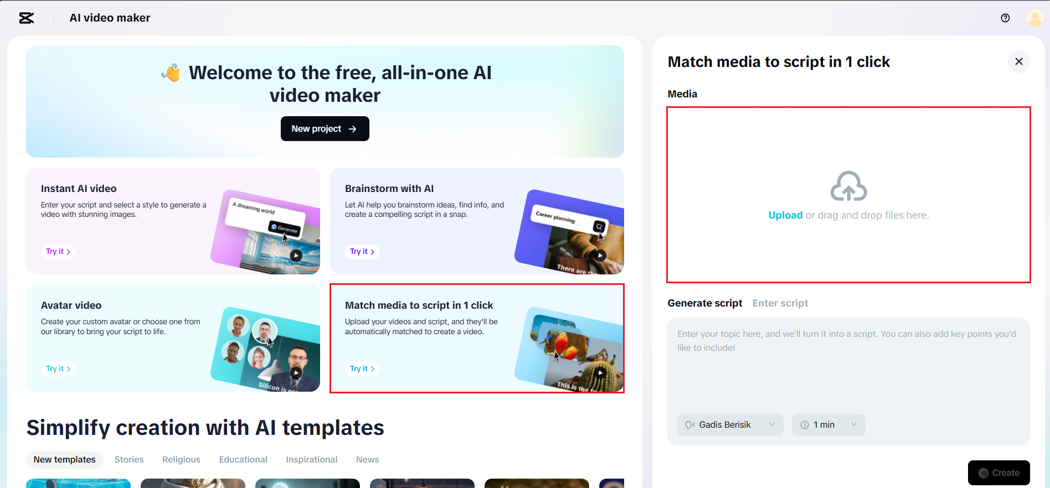This screenshot has width=1050, height=488.
Task: Click the cloud upload icon
Action: pos(848,186)
